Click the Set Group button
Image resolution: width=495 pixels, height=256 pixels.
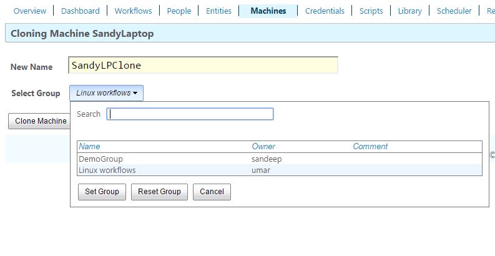102,192
